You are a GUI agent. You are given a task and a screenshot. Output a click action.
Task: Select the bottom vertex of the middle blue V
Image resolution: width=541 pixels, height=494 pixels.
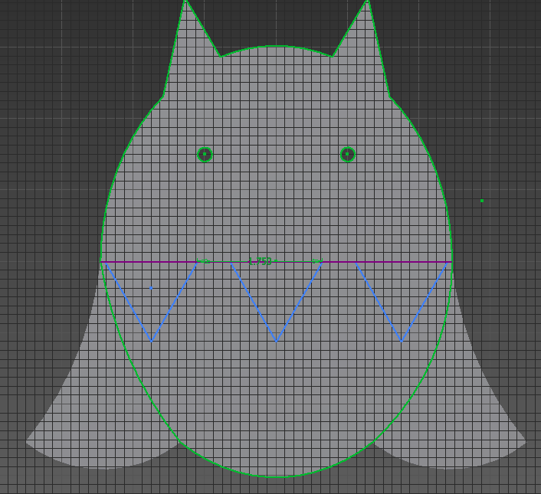277,342
